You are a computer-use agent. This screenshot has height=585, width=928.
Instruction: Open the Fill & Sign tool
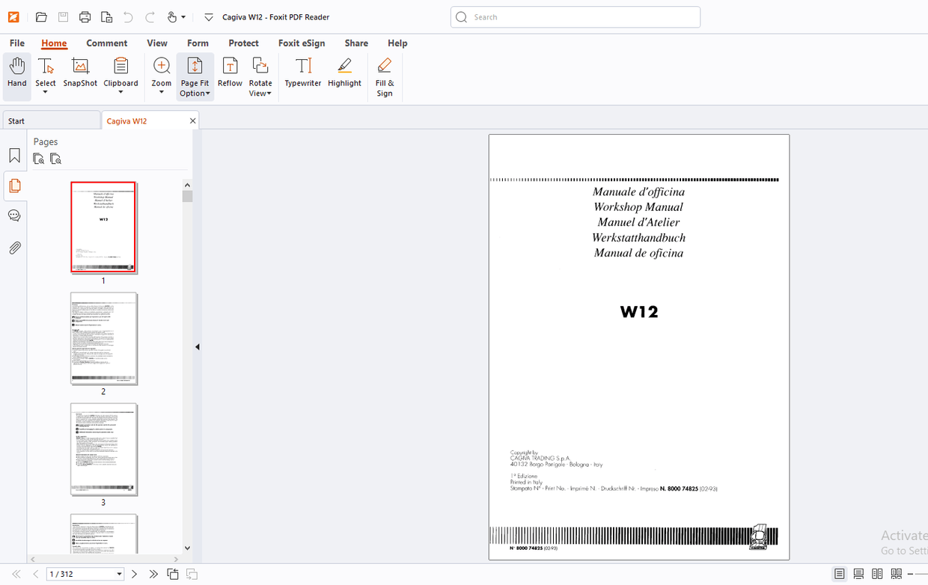[384, 75]
